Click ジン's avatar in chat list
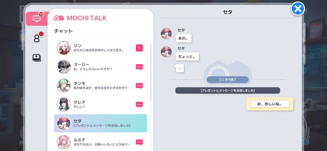 point(64,48)
